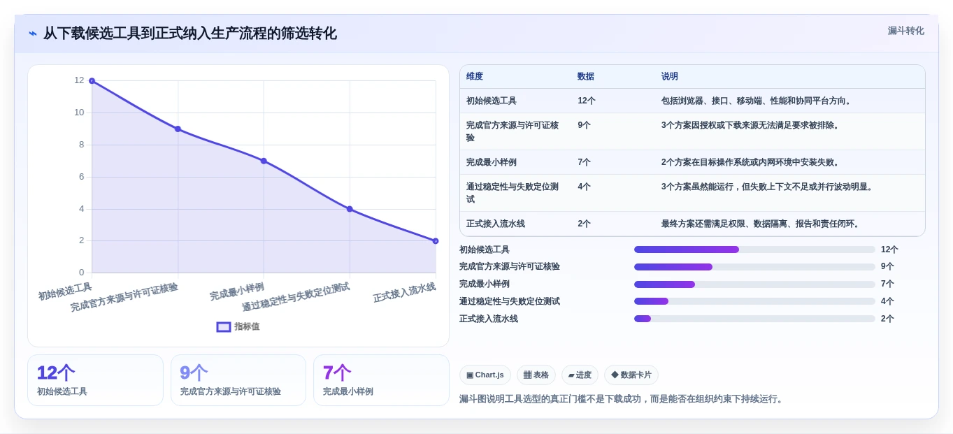Click x-axis label 正式接入流水线 in chart
953x434 pixels.
pyautogui.click(x=404, y=292)
